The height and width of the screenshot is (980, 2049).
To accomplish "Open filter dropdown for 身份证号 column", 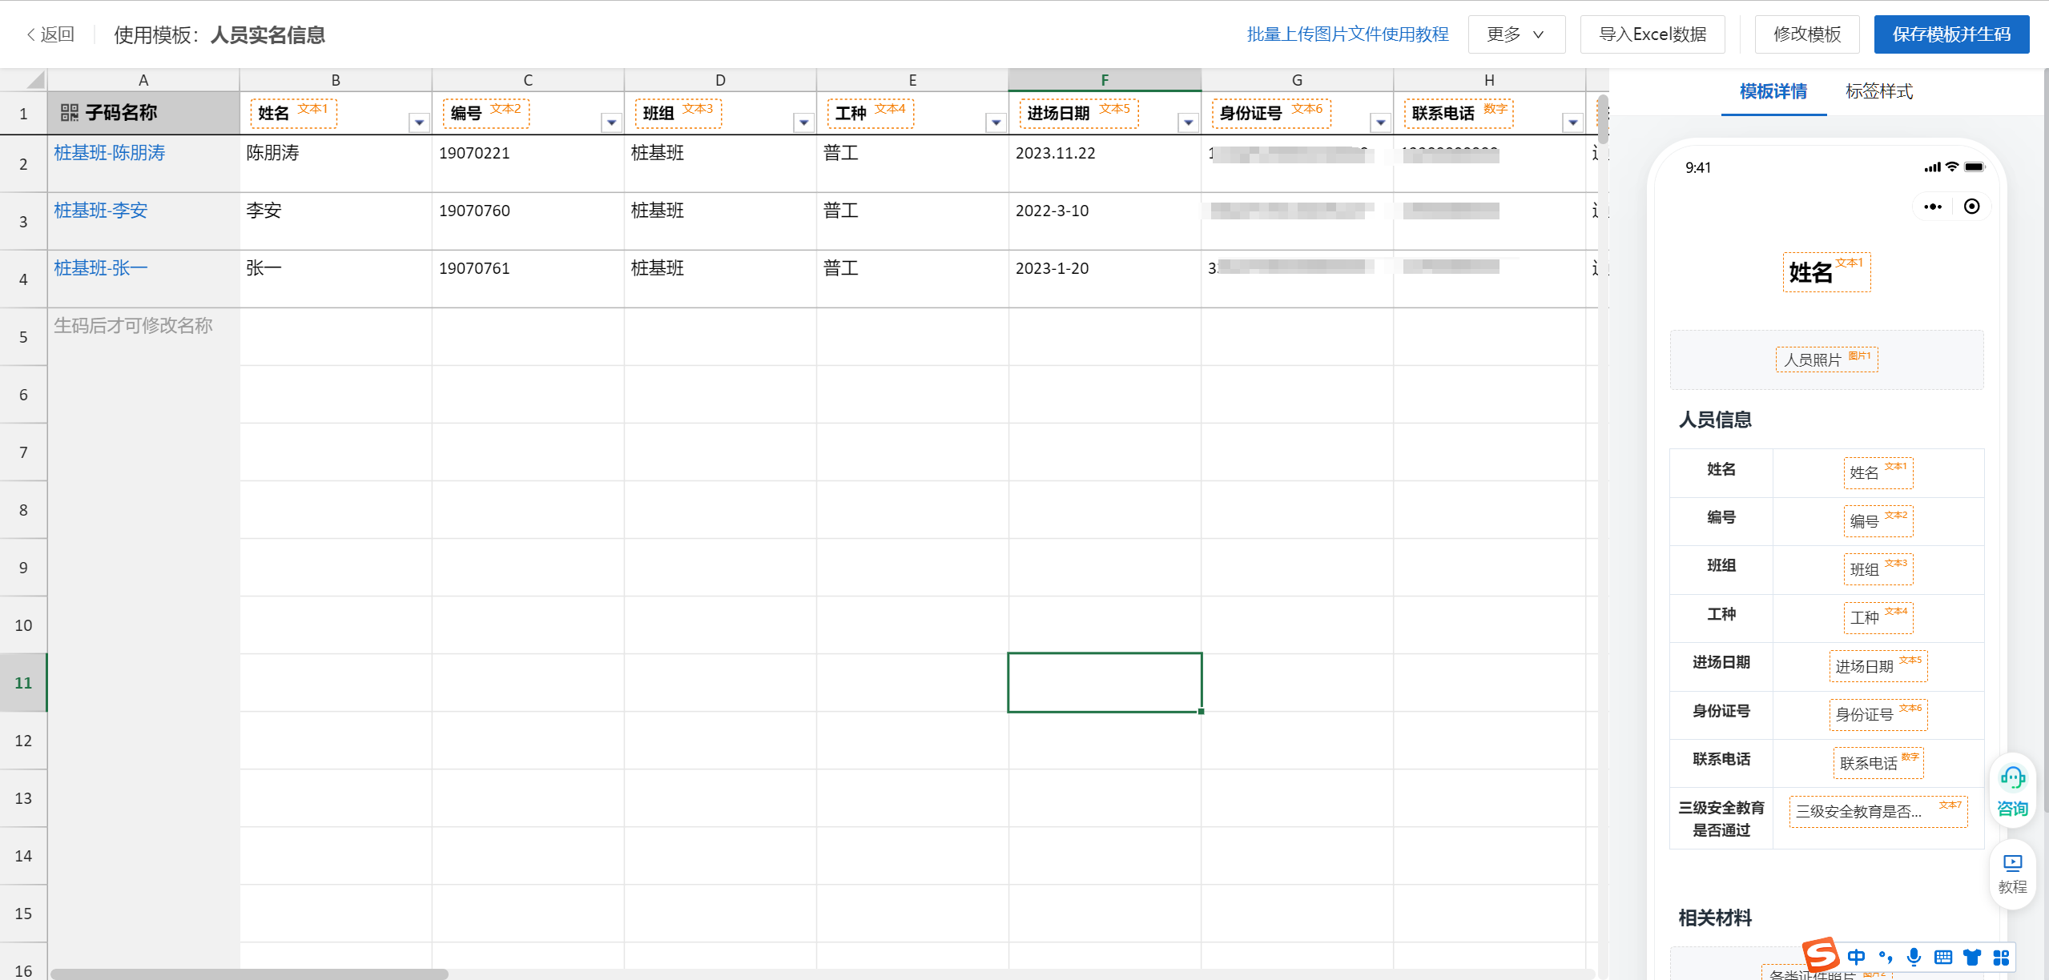I will (x=1381, y=122).
